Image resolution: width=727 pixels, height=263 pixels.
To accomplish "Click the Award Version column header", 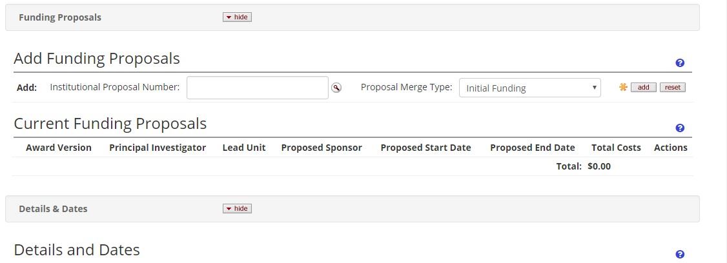I will pyautogui.click(x=59, y=148).
